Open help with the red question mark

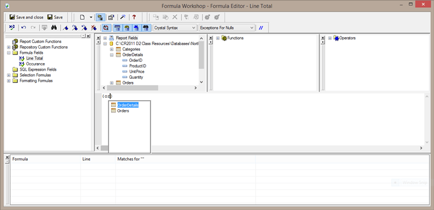tap(134, 17)
